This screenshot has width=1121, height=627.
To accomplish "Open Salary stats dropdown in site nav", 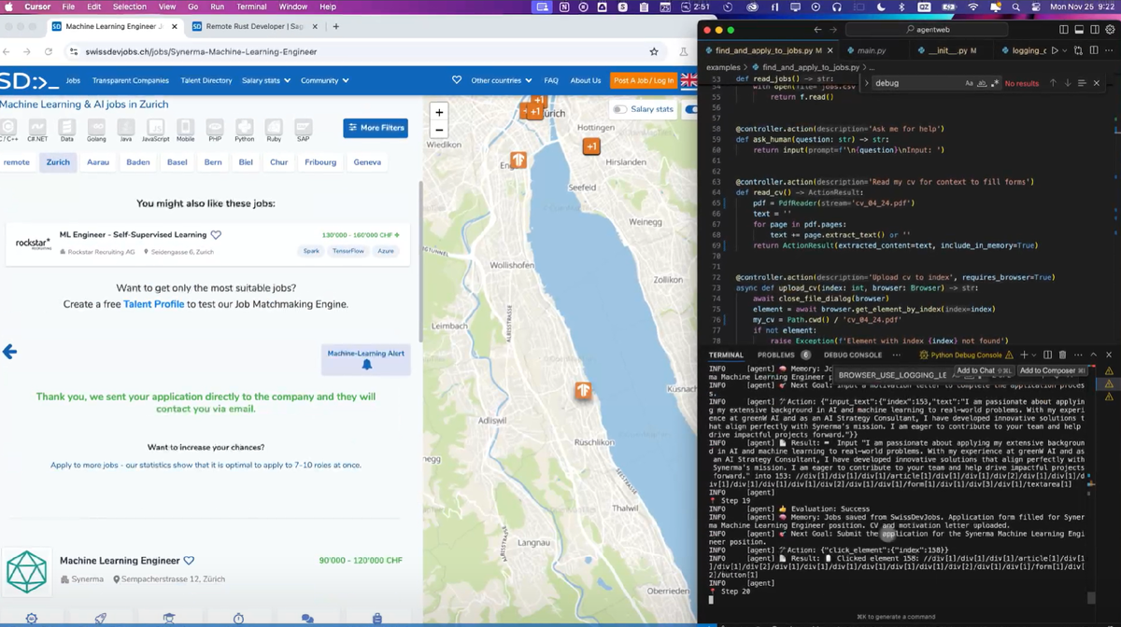I will click(x=265, y=80).
